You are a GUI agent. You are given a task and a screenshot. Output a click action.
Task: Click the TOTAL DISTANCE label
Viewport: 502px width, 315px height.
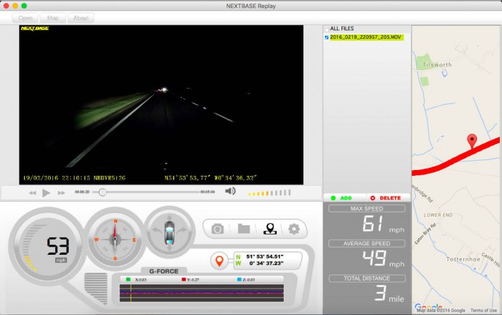tap(366, 278)
